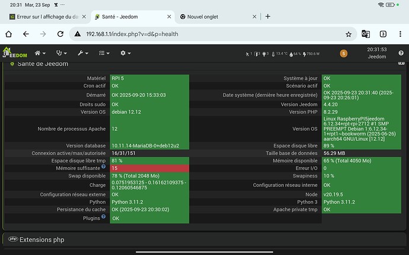The image size is (409, 255).
Task: Open the browser three-dot menu
Action: click(x=400, y=34)
